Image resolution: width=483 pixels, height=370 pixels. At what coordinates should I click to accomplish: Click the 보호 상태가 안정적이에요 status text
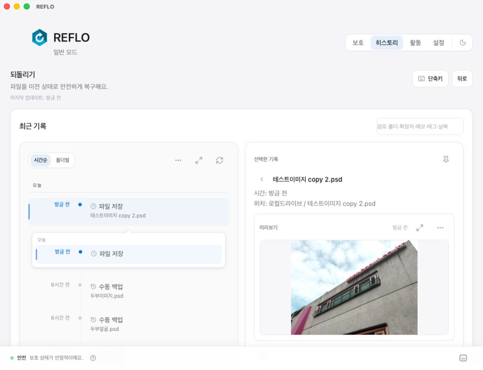pos(56,358)
